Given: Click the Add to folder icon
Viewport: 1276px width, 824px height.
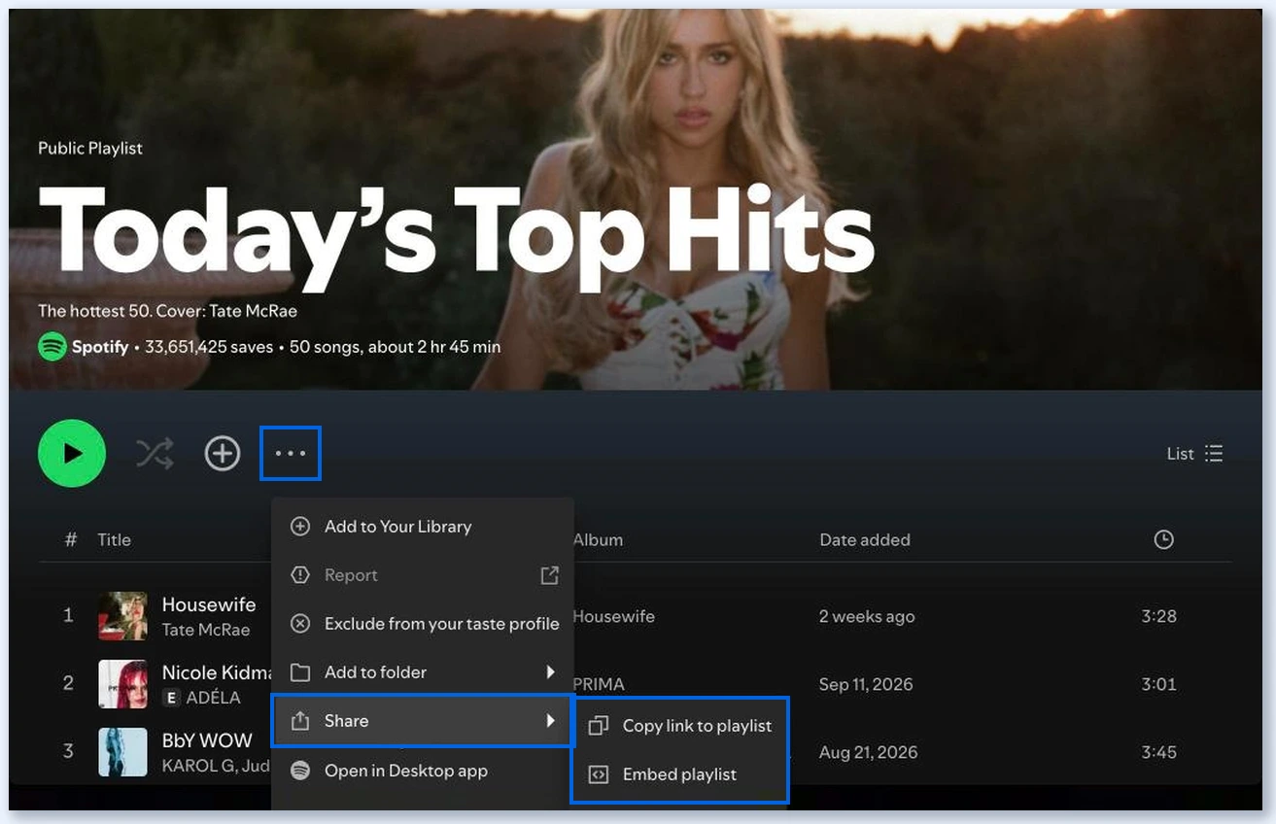Looking at the screenshot, I should pyautogui.click(x=300, y=672).
